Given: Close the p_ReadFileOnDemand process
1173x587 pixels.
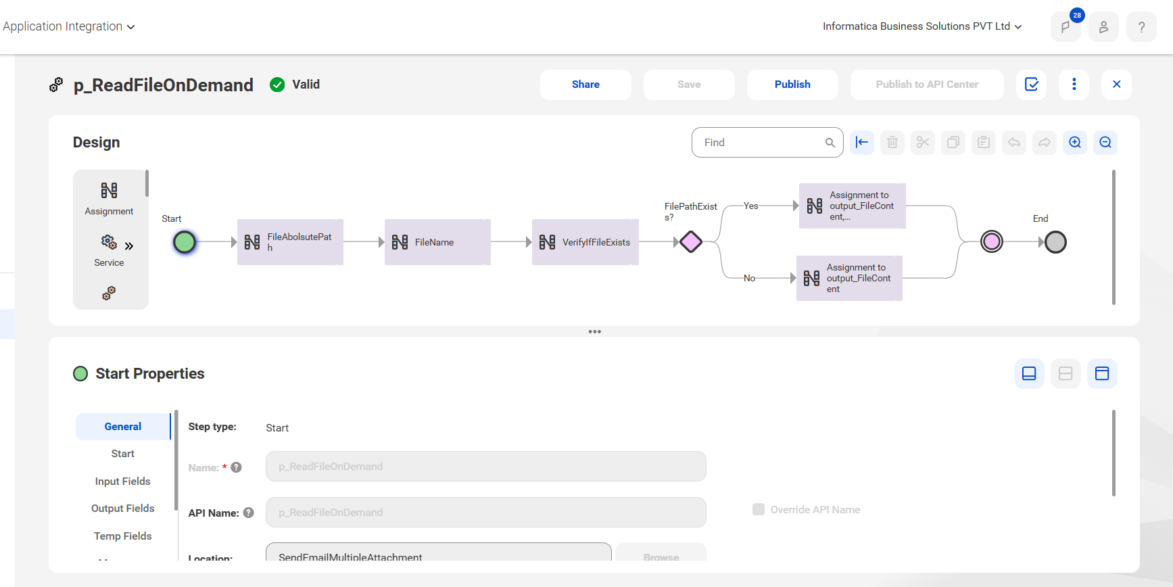Looking at the screenshot, I should pos(1117,85).
